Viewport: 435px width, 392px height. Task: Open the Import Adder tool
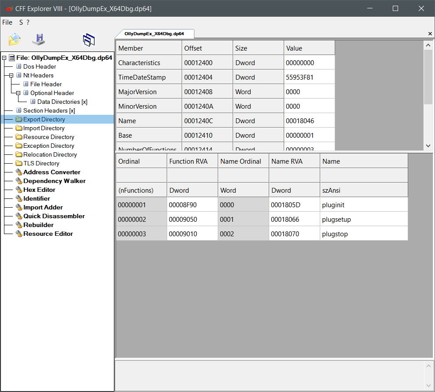pos(43,208)
